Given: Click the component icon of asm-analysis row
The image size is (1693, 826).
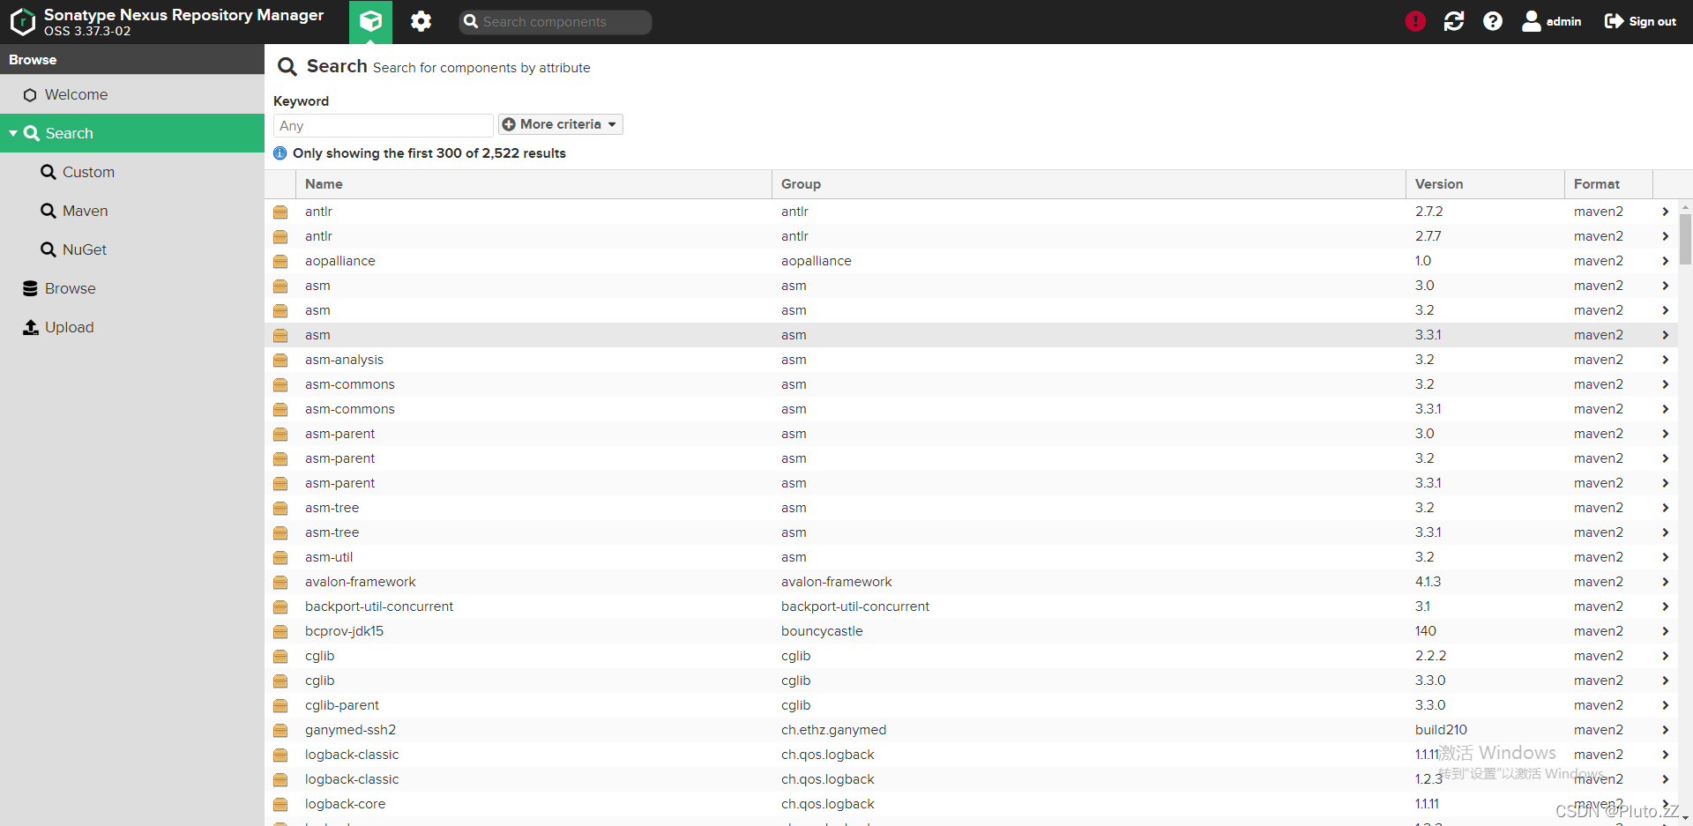Looking at the screenshot, I should pos(280,360).
